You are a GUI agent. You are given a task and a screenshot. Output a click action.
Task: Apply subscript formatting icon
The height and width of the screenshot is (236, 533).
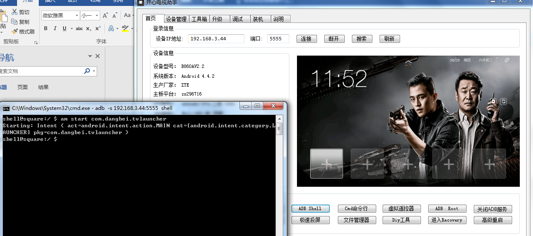point(89,28)
